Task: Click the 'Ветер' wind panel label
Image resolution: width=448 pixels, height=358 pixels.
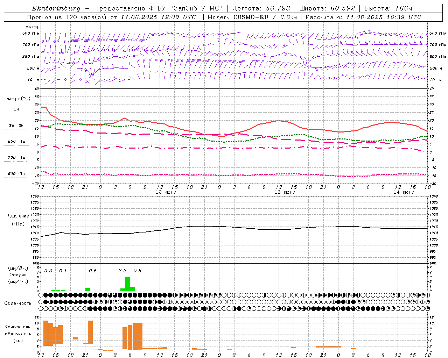Action: [x=33, y=27]
